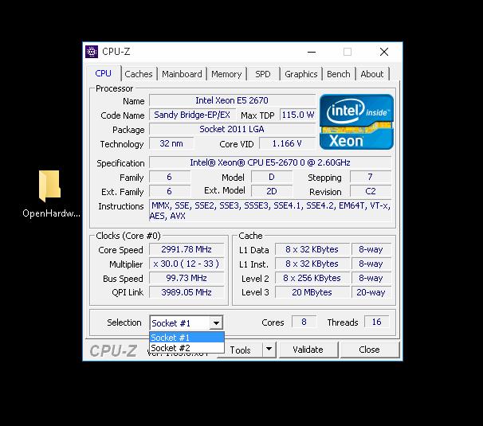Screen dimensions: 483x426
Task: Click the Name field 'Intel Xeon E5 2670'
Action: point(232,100)
